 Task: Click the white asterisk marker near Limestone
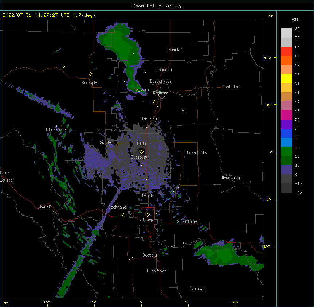[56, 126]
